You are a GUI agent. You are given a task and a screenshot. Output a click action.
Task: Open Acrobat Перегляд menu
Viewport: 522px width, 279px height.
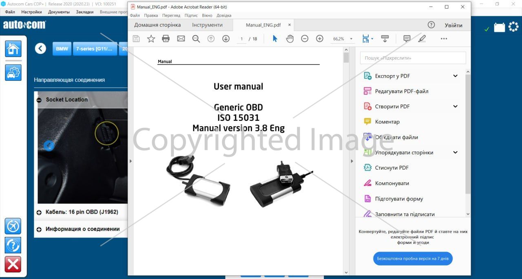pos(171,15)
